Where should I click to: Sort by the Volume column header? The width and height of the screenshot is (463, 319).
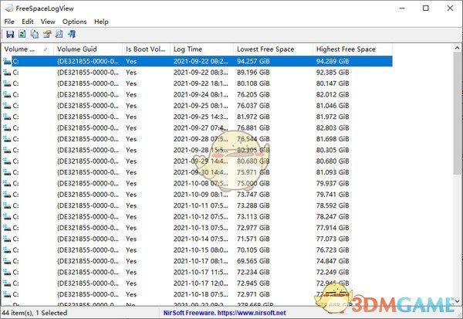28,49
